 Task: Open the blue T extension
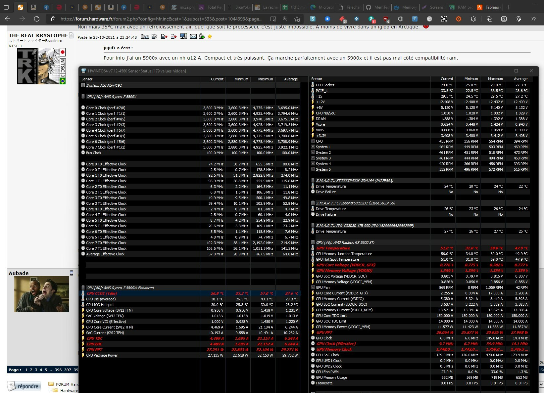coord(415,19)
